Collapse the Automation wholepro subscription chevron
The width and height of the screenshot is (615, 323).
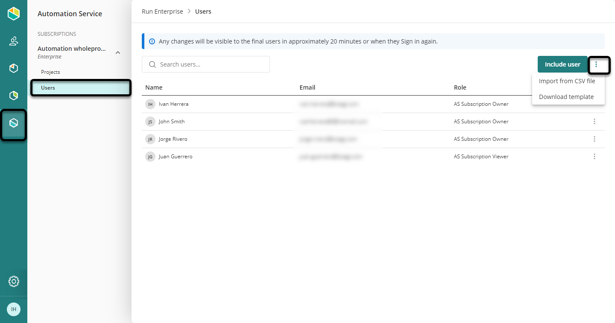tap(118, 52)
